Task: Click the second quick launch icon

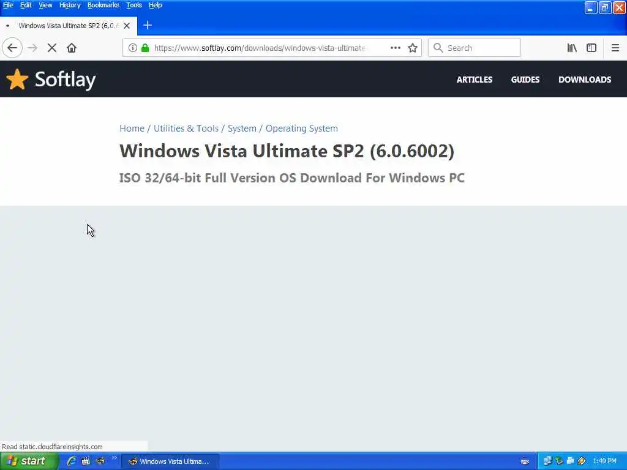Action: 86,461
